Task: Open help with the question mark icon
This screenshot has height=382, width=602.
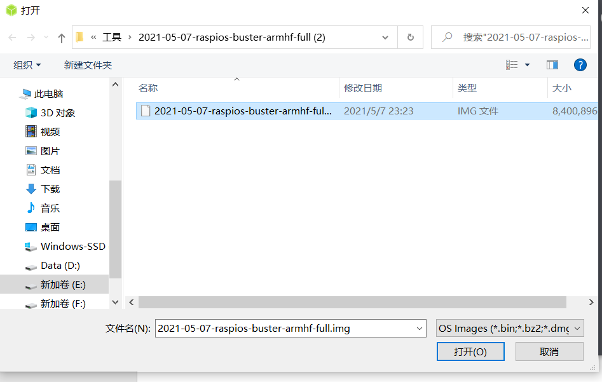Action: pyautogui.click(x=580, y=65)
